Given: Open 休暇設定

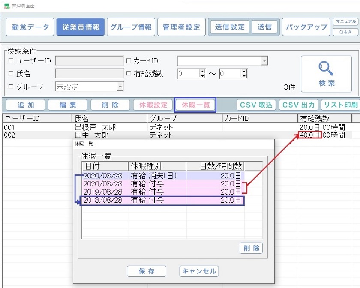Looking at the screenshot, I should tap(153, 105).
